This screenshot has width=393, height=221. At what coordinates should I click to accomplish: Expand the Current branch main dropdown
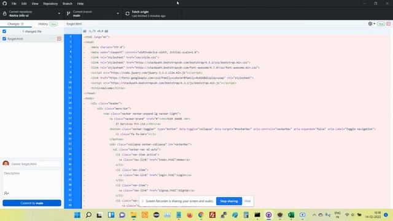coord(93,14)
